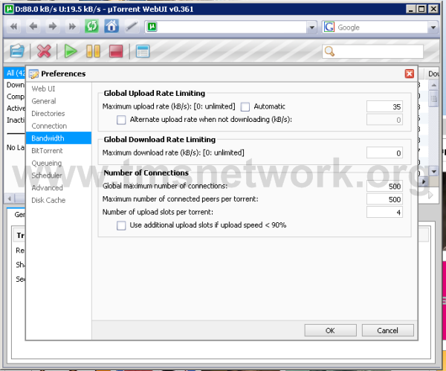The image size is (446, 371).
Task: Click the Google search text field
Action: coord(381,28)
